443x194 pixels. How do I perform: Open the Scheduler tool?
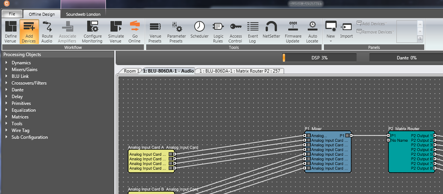200,30
